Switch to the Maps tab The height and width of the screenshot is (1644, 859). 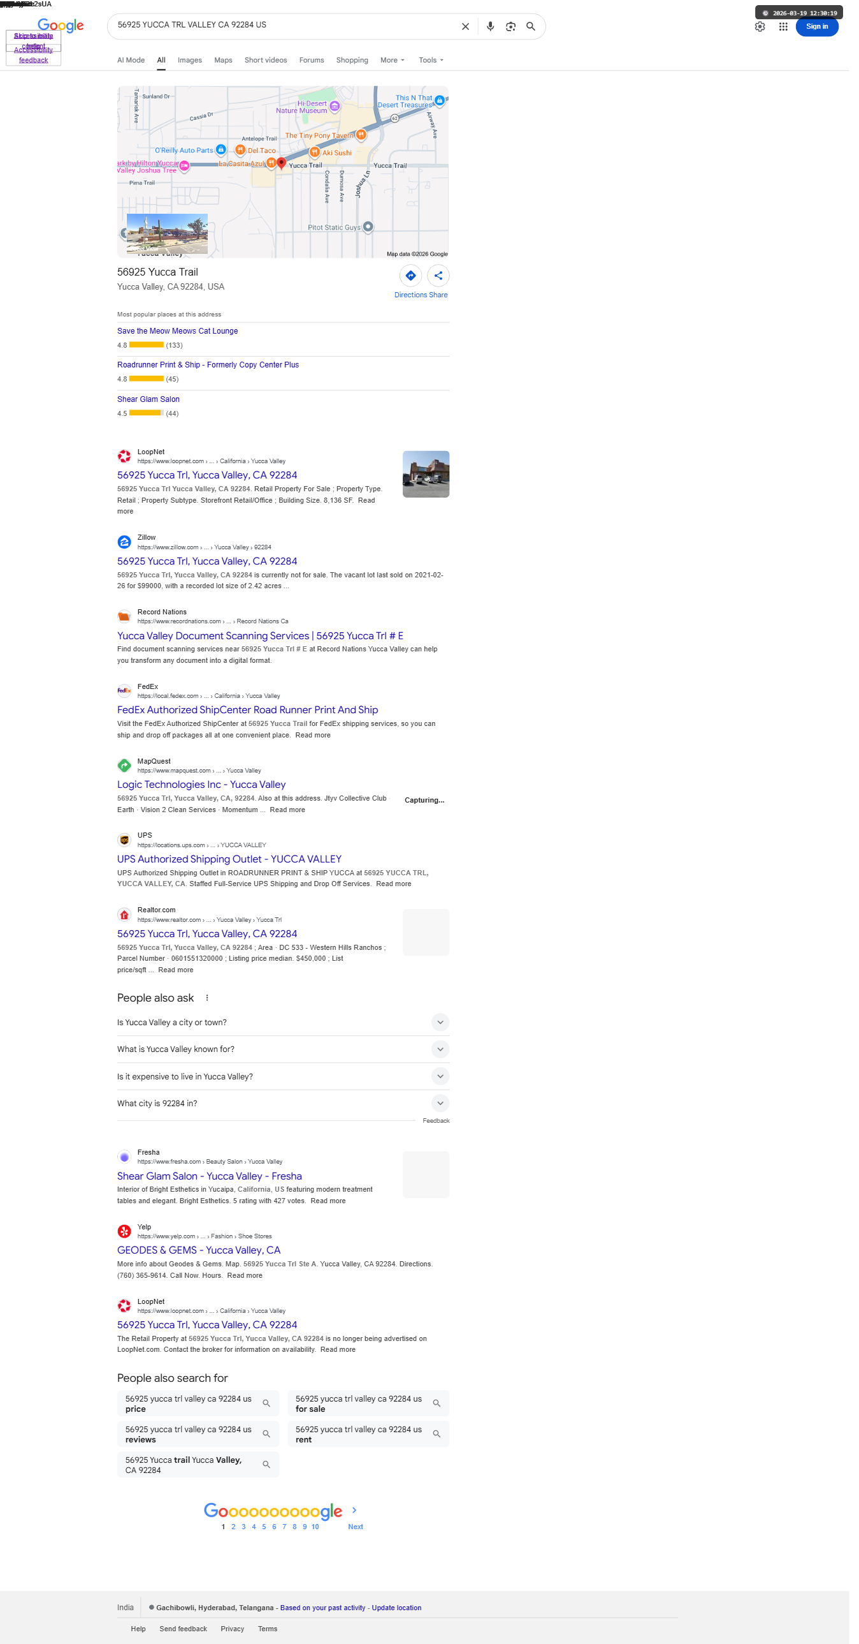(x=223, y=60)
